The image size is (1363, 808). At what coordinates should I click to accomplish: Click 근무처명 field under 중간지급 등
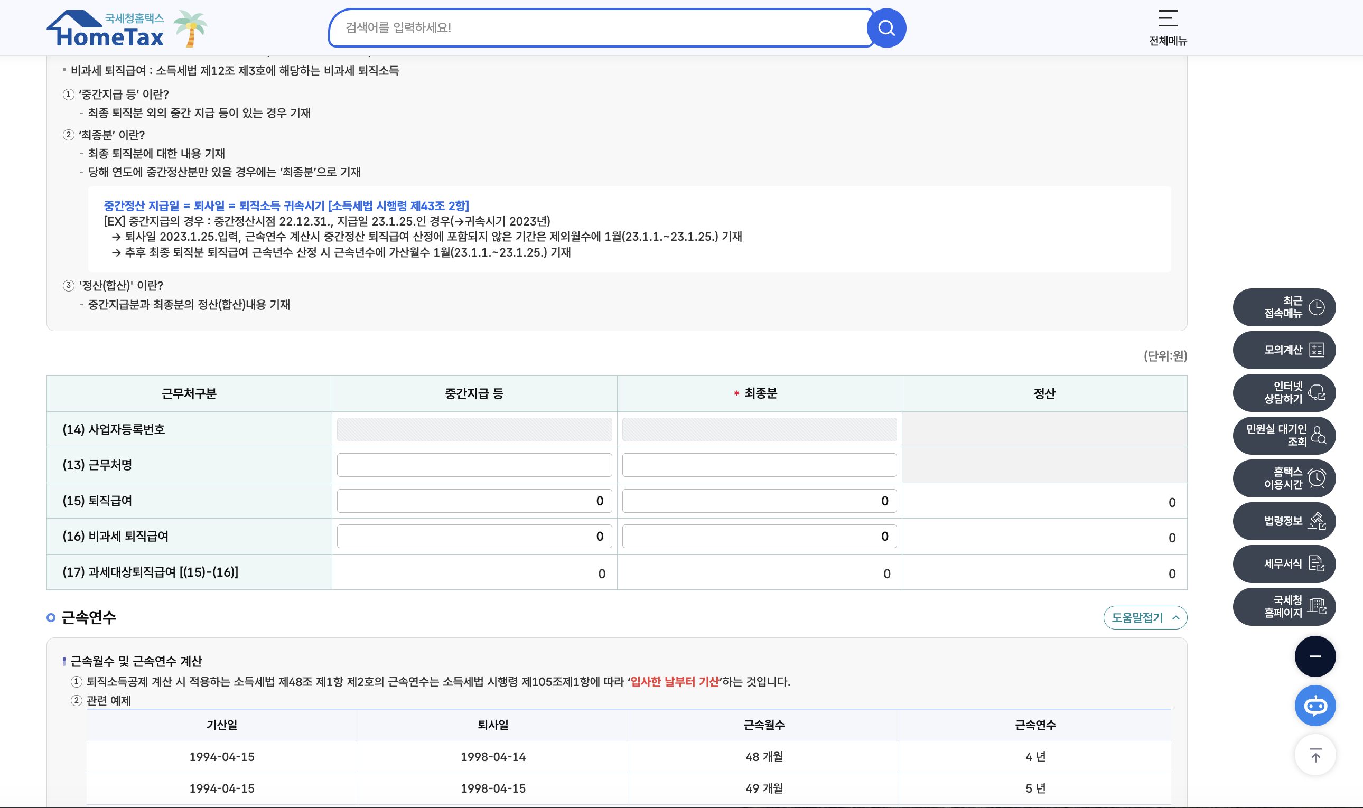474,465
